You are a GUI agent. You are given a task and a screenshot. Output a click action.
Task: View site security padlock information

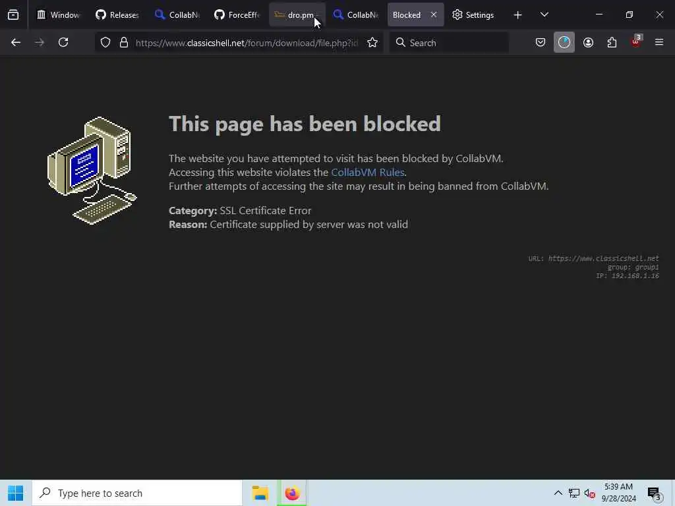(124, 42)
